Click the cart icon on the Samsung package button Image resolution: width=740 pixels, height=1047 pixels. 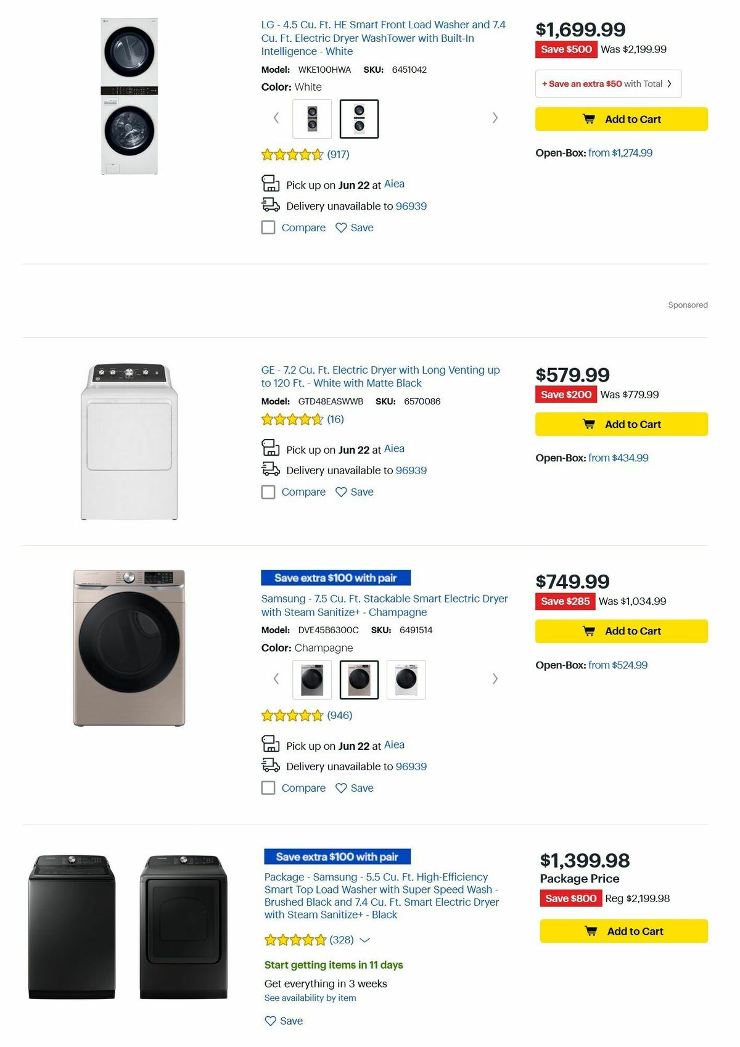coord(592,931)
